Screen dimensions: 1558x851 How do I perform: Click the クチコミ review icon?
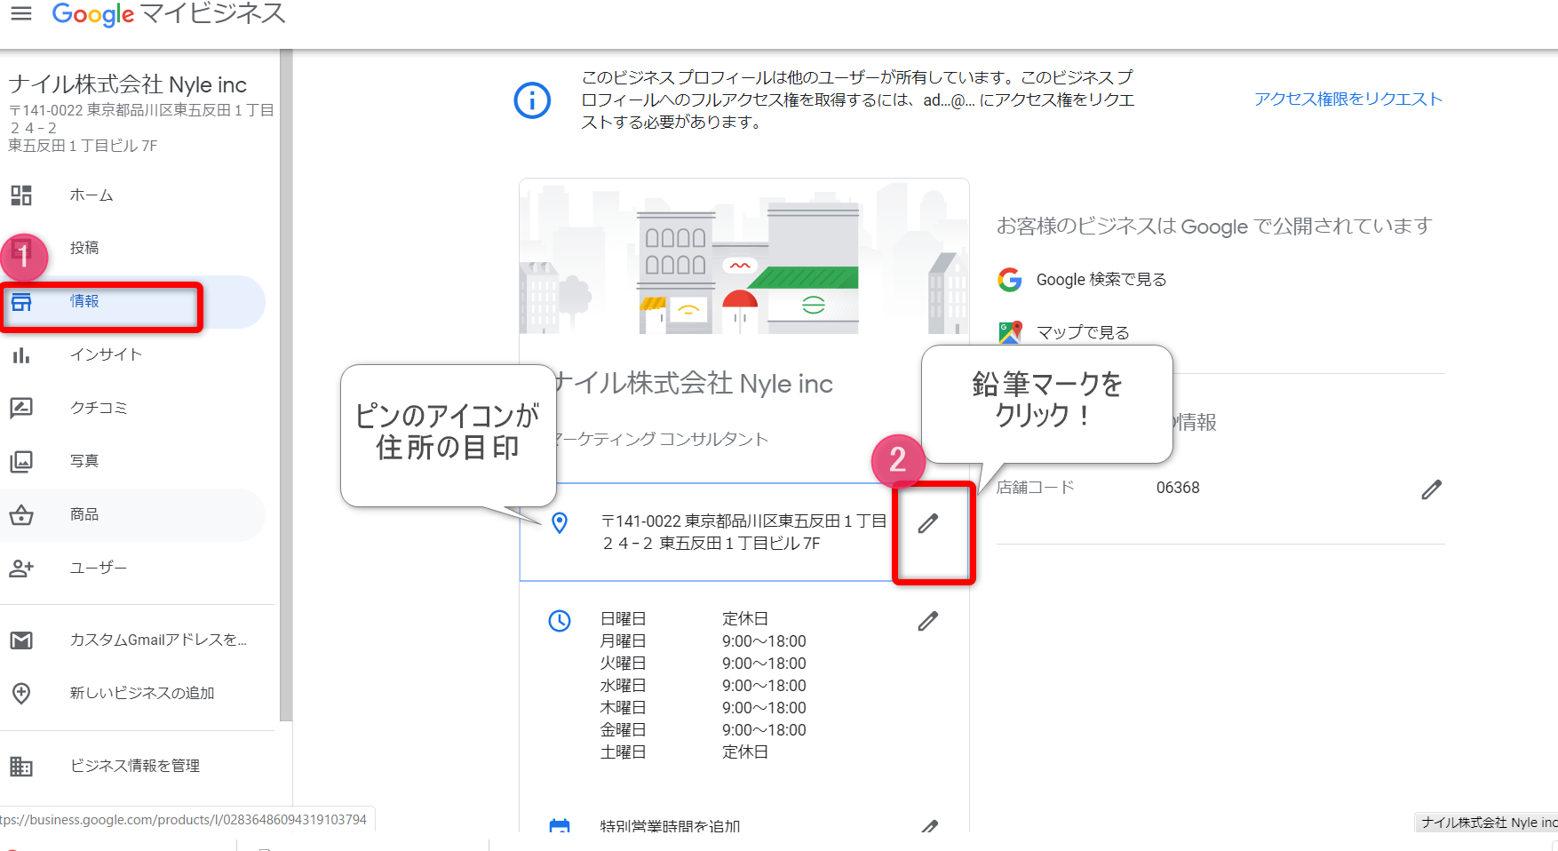click(21, 408)
